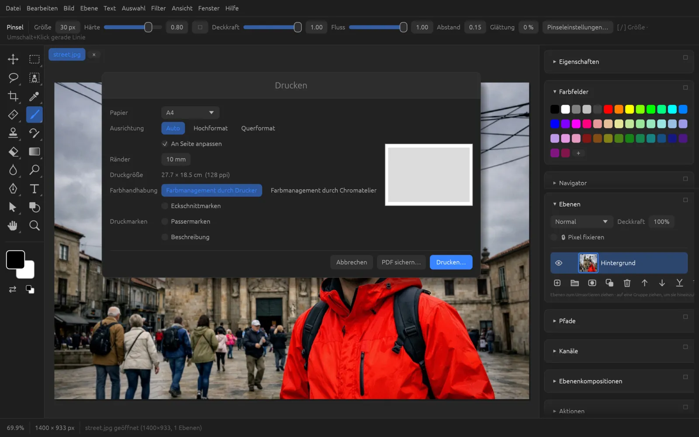Click the Drucken… button
Viewport: 699px width, 437px height.
pyautogui.click(x=451, y=262)
